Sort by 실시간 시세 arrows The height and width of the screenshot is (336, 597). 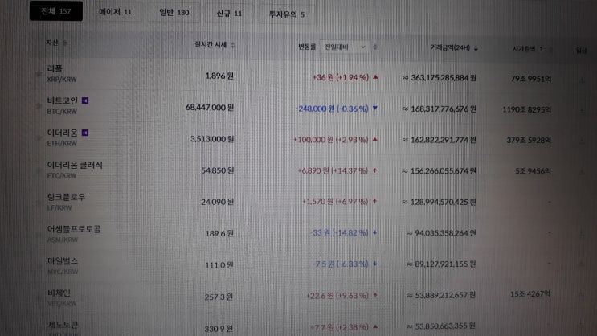pos(233,45)
